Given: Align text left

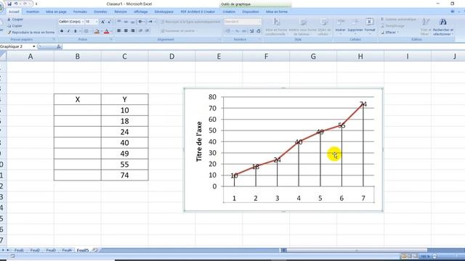Looking at the screenshot, I should pos(119,30).
